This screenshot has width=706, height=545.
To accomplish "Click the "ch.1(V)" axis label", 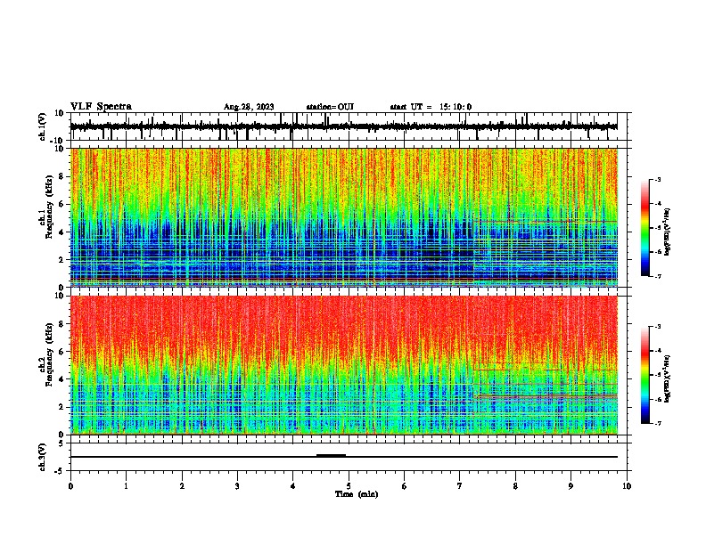I will [43, 126].
